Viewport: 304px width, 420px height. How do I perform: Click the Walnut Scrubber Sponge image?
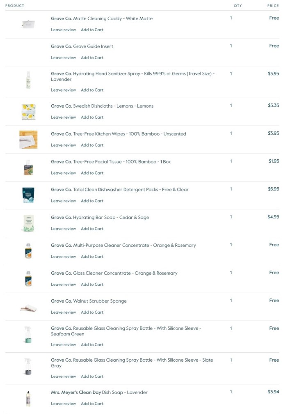[28, 308]
